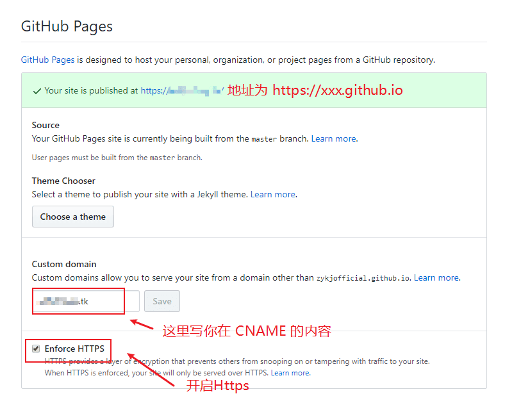The image size is (530, 403).
Task: Click the green published checkmark icon
Action: click(x=37, y=91)
